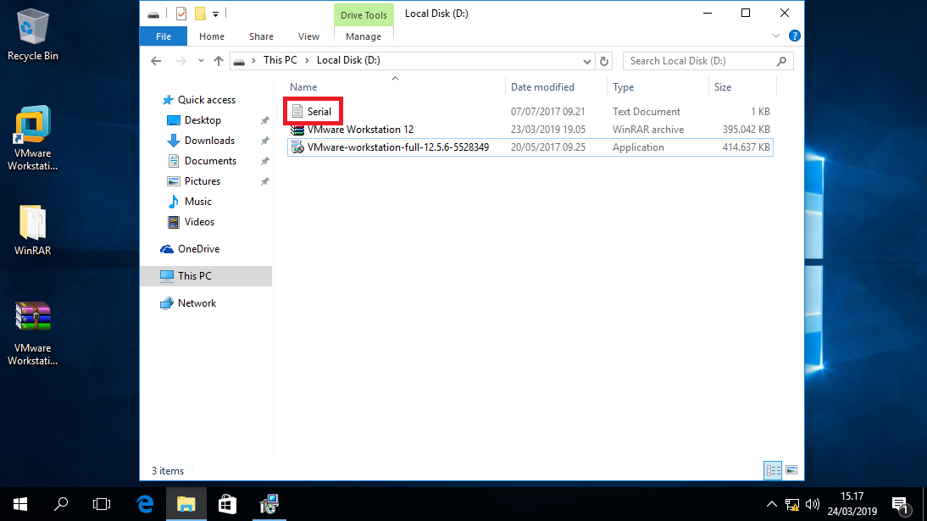Select Network in the navigation pane
Viewport: 927px width, 521px height.
[x=197, y=303]
